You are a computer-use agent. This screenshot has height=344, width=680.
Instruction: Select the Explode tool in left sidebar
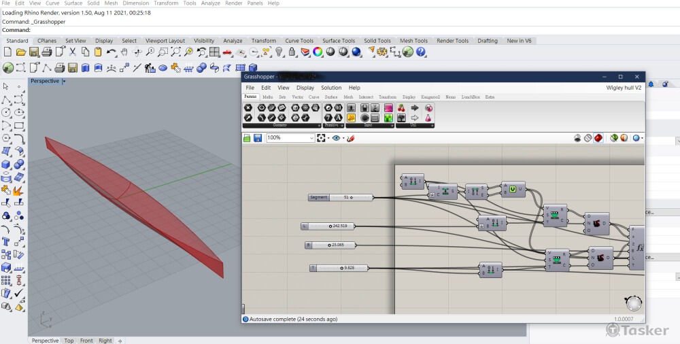[x=18, y=190]
